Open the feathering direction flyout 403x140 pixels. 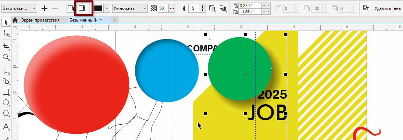(212, 8)
